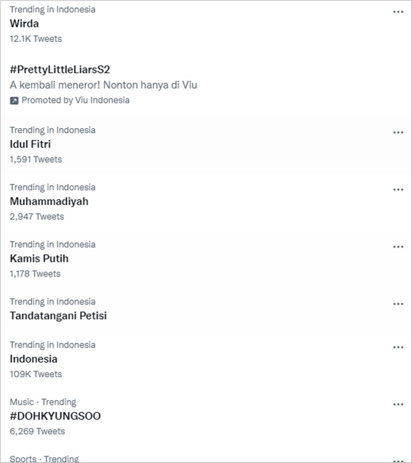Click the promoted arrow icon by Viu Indonesia
Image resolution: width=412 pixels, height=463 pixels.
[x=14, y=101]
